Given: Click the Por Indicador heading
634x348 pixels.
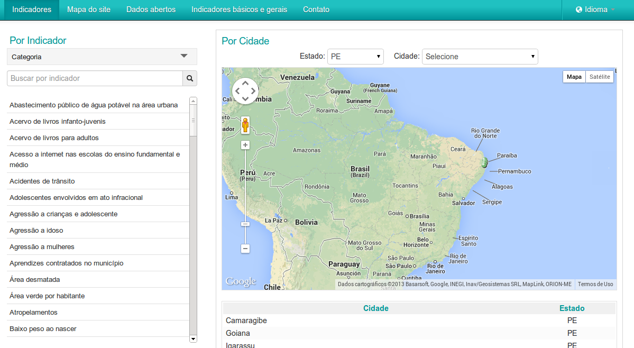Looking at the screenshot, I should point(38,40).
